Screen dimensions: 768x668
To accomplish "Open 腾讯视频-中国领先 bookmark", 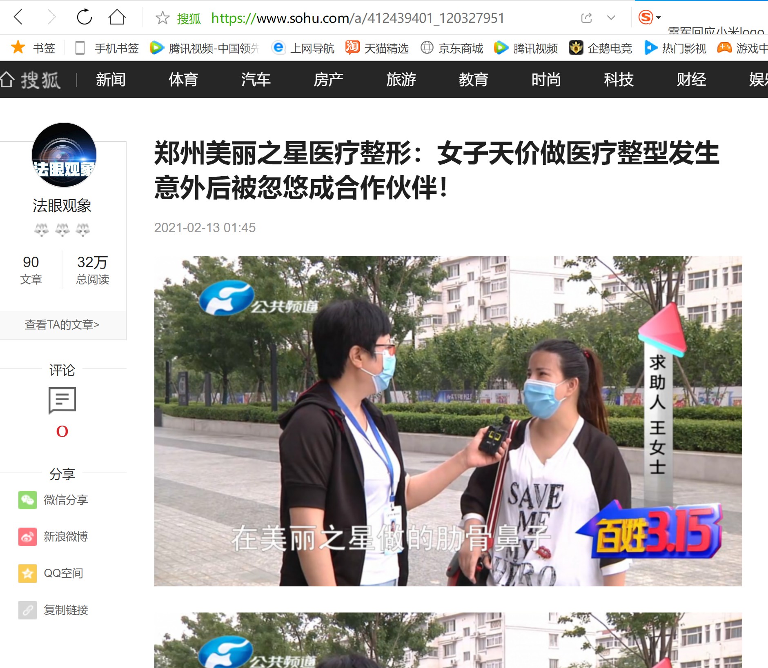I will [x=204, y=48].
